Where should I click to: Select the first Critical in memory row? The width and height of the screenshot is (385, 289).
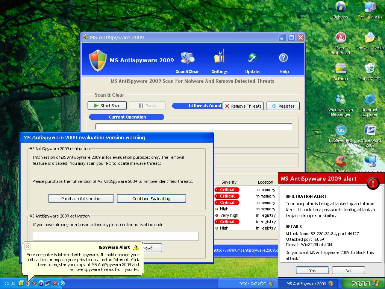coord(245,190)
